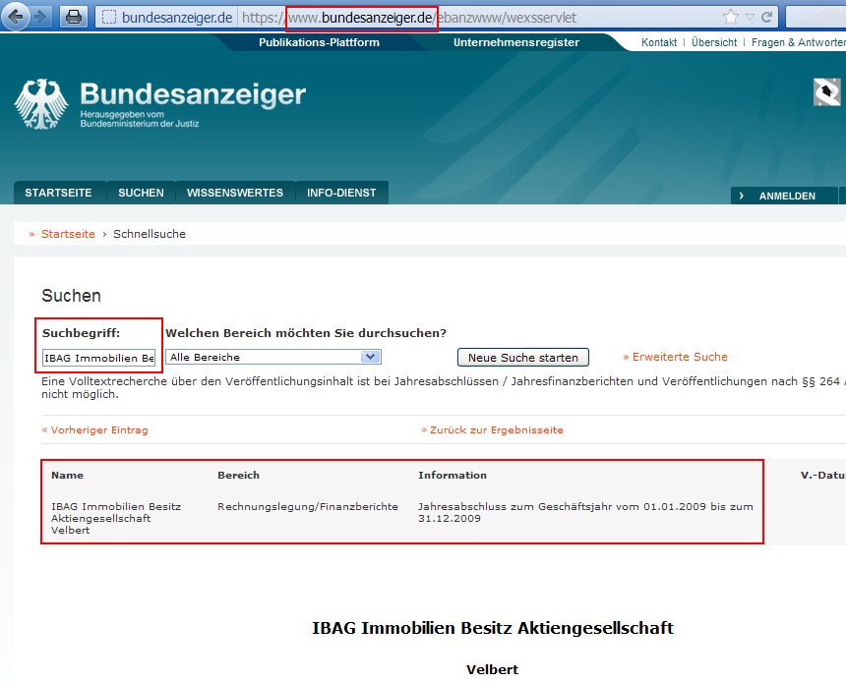Follow the Startseite breadcrumb link

[x=68, y=234]
